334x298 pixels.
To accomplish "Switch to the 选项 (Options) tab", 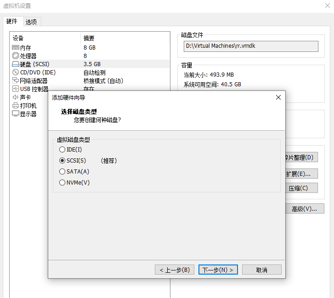I will (31, 22).
